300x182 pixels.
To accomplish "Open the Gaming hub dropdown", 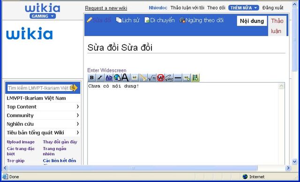I will point(43,16).
